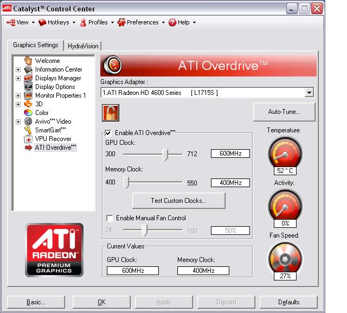347x313 pixels.
Task: Expand the Displays Manager tree node
Action: tap(18, 78)
